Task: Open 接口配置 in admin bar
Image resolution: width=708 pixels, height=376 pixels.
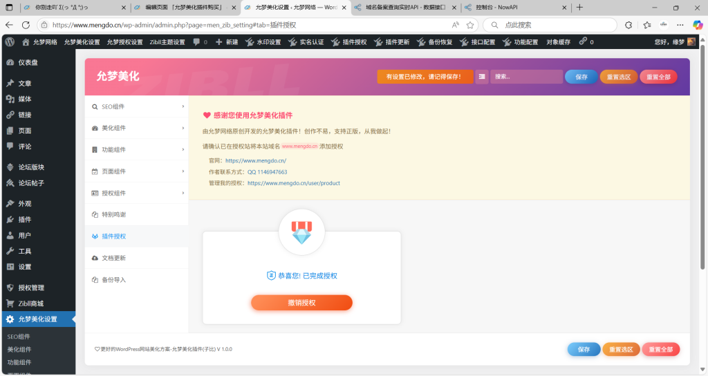Action: click(478, 42)
